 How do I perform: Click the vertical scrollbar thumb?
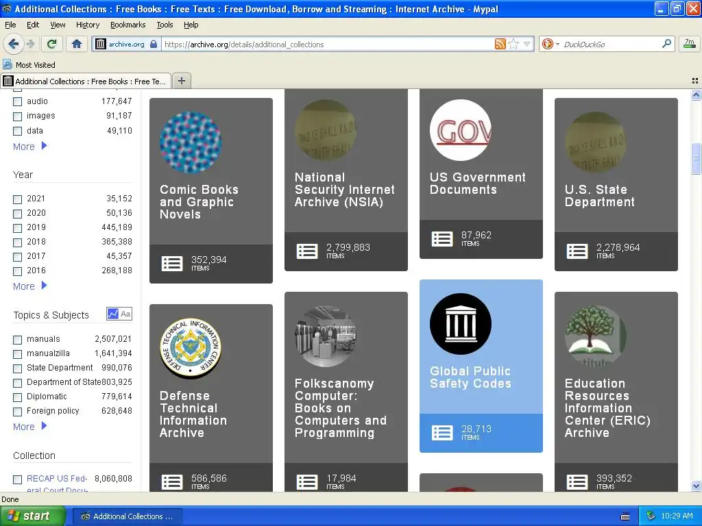tap(696, 158)
